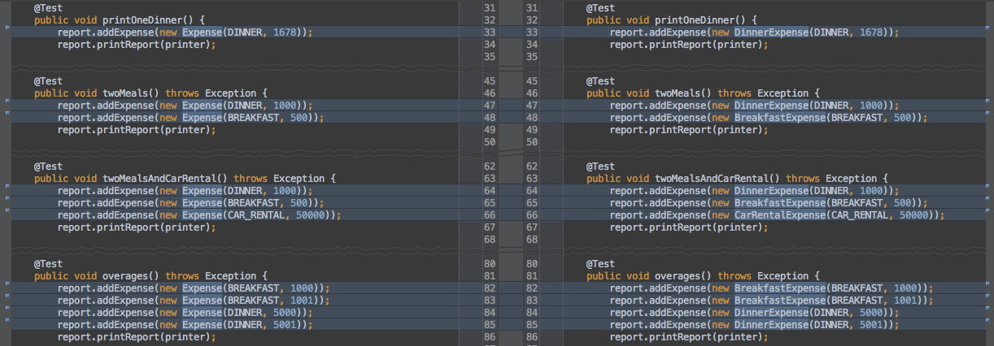The width and height of the screenshot is (994, 346).
Task: Select 'DinnerExpense' on line 33 in right pane
Action: pos(771,32)
